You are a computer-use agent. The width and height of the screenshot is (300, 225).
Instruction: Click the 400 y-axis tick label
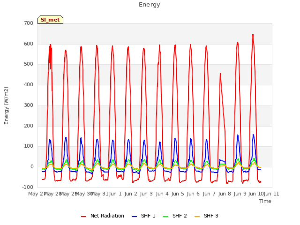[29, 84]
